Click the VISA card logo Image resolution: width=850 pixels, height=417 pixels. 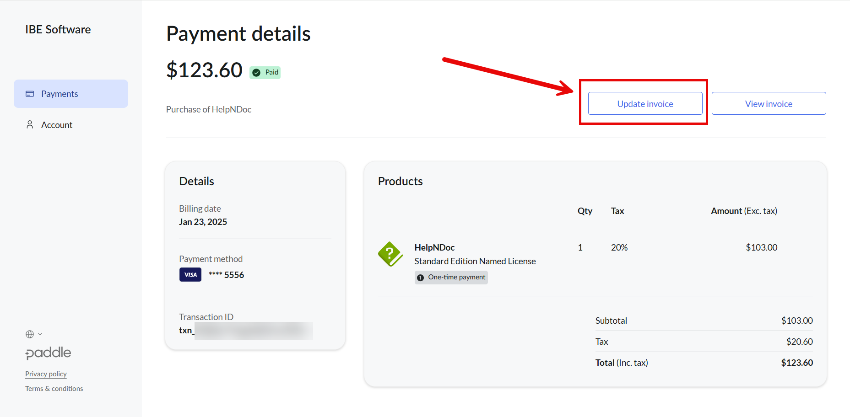click(190, 275)
